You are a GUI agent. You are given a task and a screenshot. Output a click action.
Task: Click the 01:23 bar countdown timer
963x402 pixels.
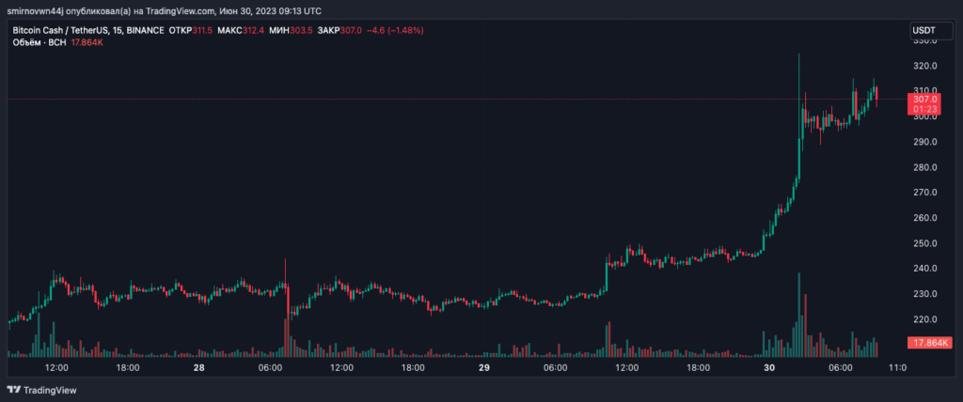tap(924, 109)
